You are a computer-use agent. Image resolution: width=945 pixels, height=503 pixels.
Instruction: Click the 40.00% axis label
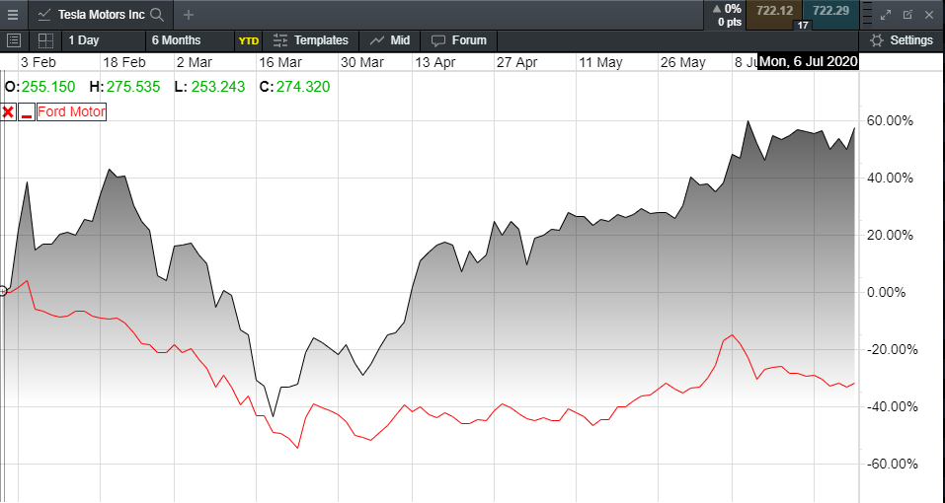tap(890, 179)
